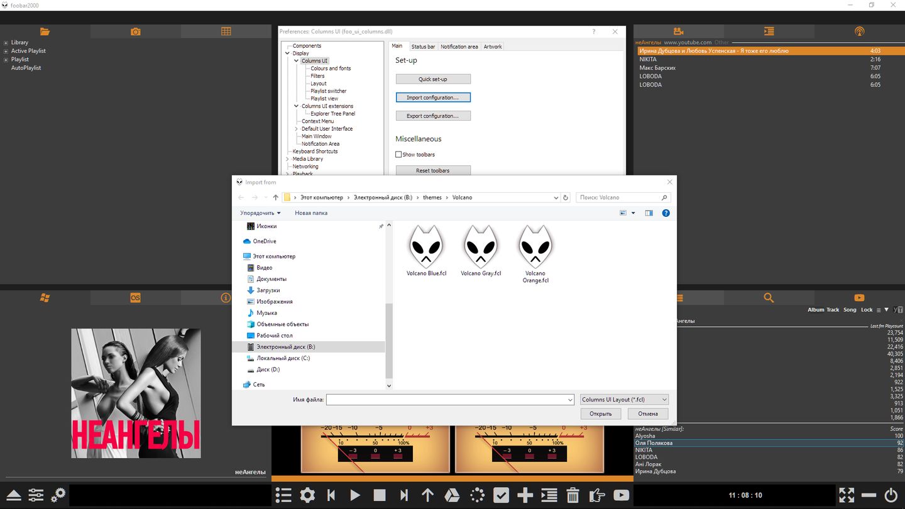Screen dimensions: 905x509
Task: Click the Stop playback square icon
Action: click(x=379, y=495)
